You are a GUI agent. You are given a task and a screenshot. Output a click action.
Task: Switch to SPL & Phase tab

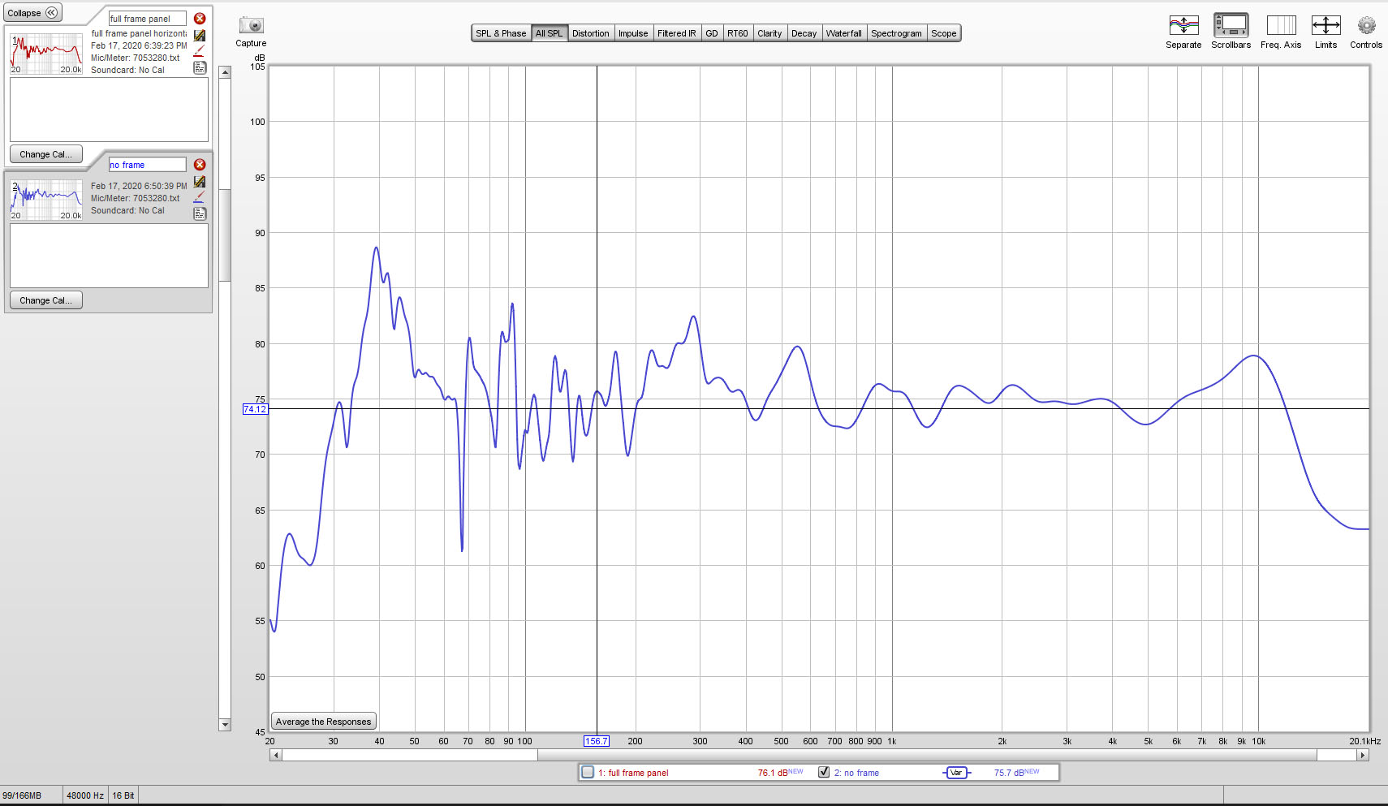501,33
